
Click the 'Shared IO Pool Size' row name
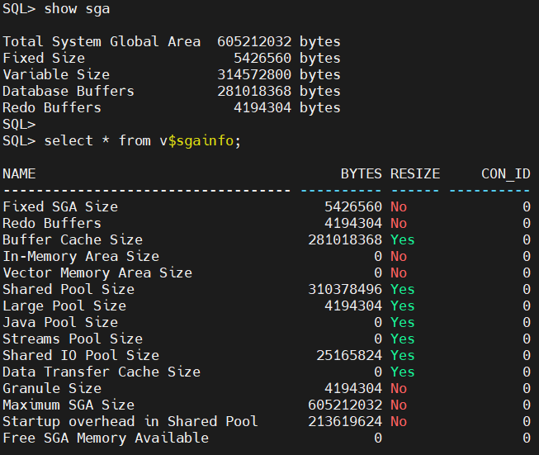coord(81,355)
